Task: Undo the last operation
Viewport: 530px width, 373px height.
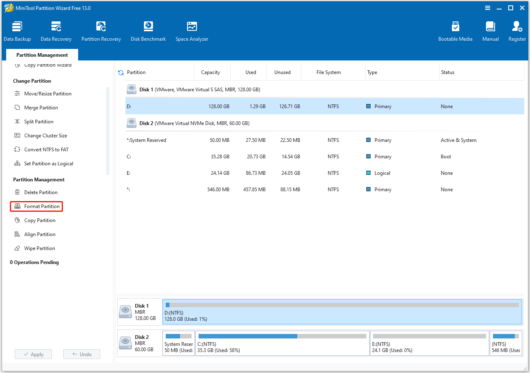Action: click(x=81, y=354)
